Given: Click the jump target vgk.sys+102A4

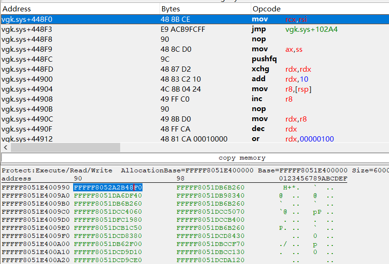Looking at the screenshot, I should click(x=312, y=29).
